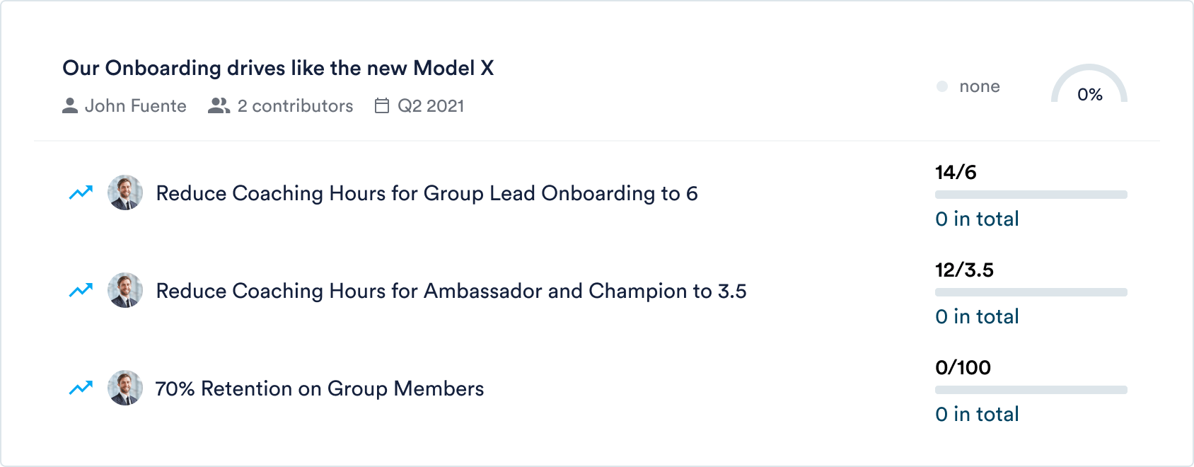Click the owner person icon next to John Fuente
The image size is (1194, 467).
[70, 106]
